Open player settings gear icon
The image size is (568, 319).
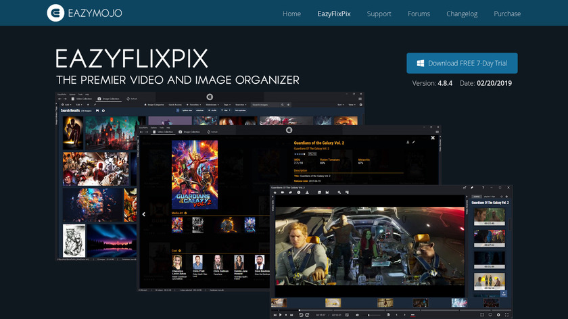498,315
